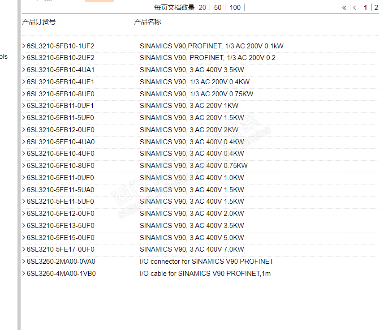Viewport: 379px width, 330px height.
Task: Click 'SINAMICS V90, 3 AC 400V 5.0KW'
Action: click(x=192, y=237)
